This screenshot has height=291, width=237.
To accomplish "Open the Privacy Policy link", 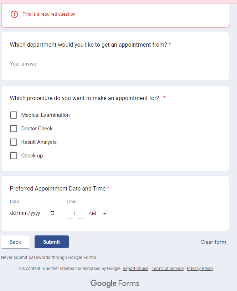I will [200, 269].
